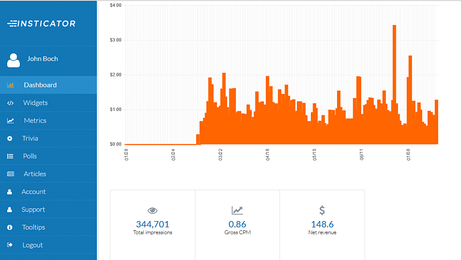461x260 pixels.
Task: Click the Metrics line chart icon
Action: pyautogui.click(x=11, y=121)
